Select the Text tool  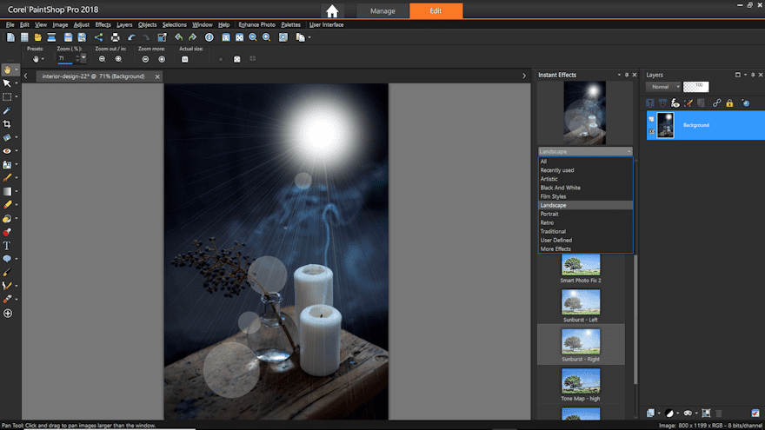click(x=7, y=246)
